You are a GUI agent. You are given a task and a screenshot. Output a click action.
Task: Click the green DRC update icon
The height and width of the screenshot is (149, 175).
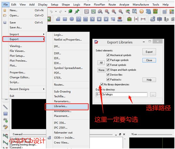pos(129,19)
